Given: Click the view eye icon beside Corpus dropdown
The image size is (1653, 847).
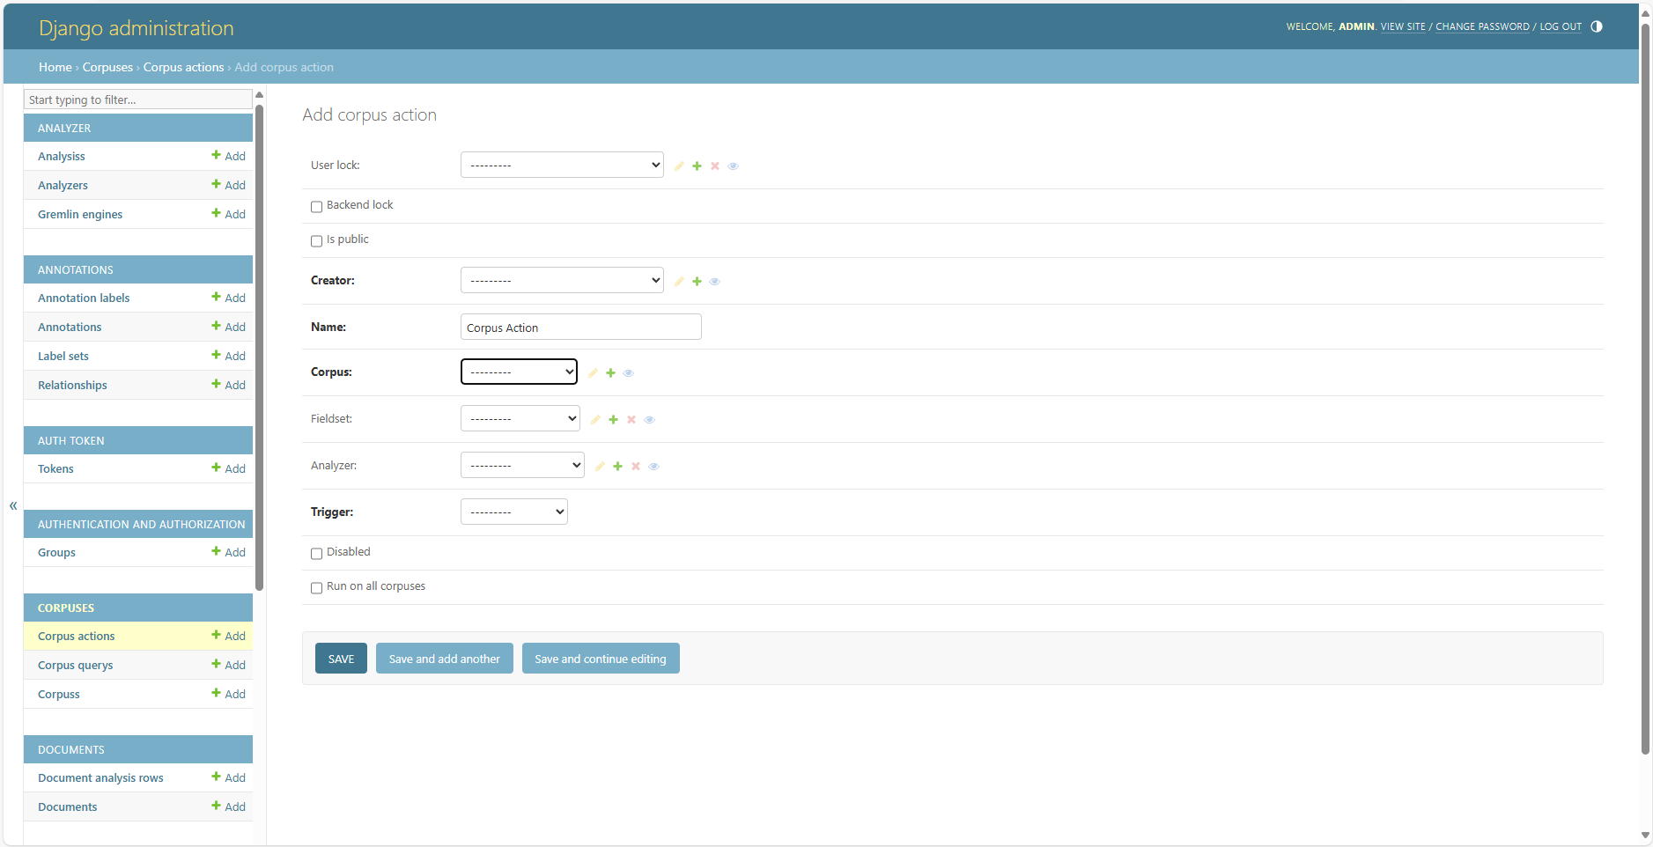Looking at the screenshot, I should click(629, 372).
